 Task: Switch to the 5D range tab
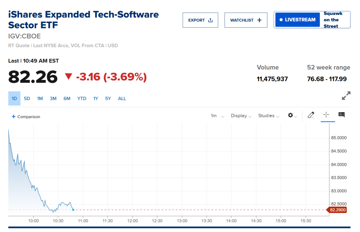(27, 99)
